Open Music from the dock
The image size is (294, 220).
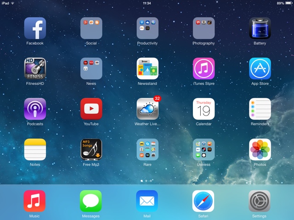coord(34,201)
